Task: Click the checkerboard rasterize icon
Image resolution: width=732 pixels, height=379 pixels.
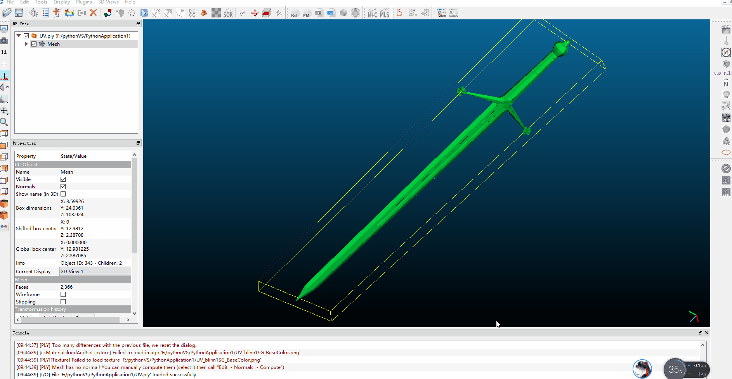Action: pos(216,13)
